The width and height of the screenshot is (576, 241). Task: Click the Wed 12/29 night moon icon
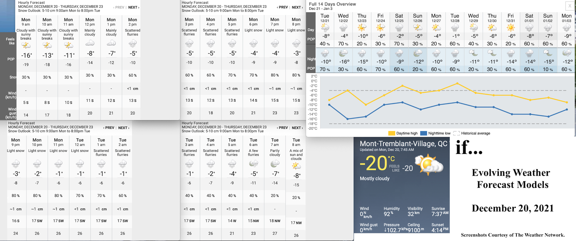pyautogui.click(x=473, y=53)
